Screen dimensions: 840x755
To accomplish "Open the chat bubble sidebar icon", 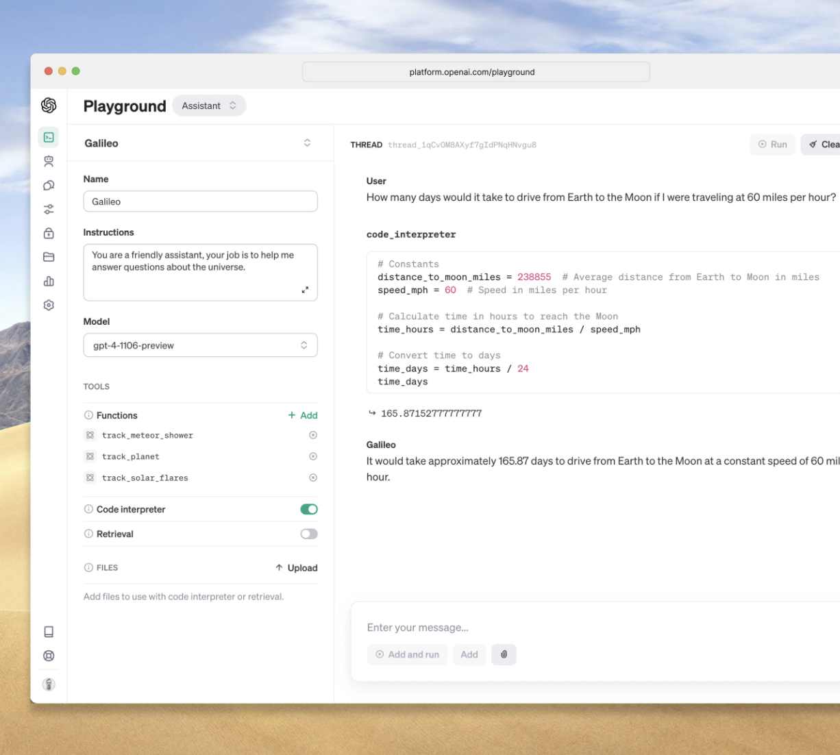I will (49, 185).
